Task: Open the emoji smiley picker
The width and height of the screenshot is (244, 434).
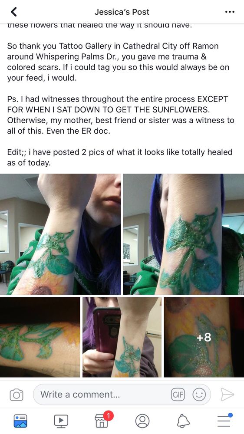Action: click(x=199, y=395)
